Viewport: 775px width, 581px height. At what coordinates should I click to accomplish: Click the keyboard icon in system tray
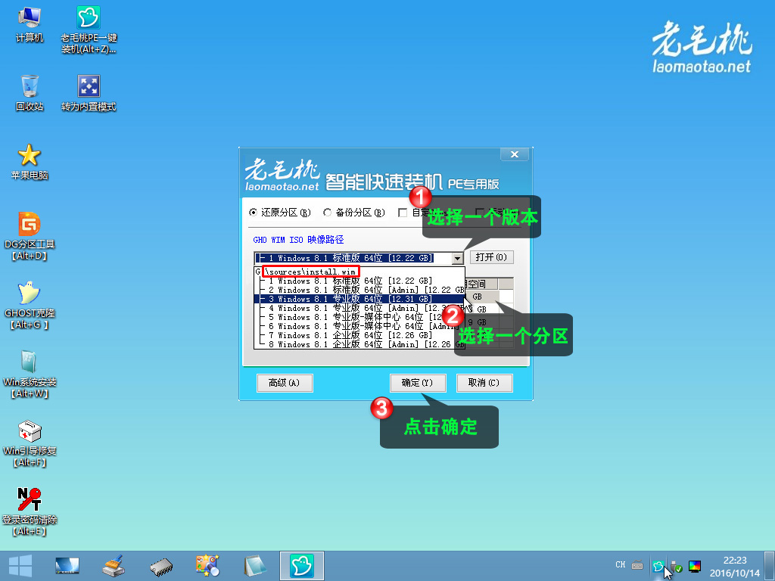point(637,566)
